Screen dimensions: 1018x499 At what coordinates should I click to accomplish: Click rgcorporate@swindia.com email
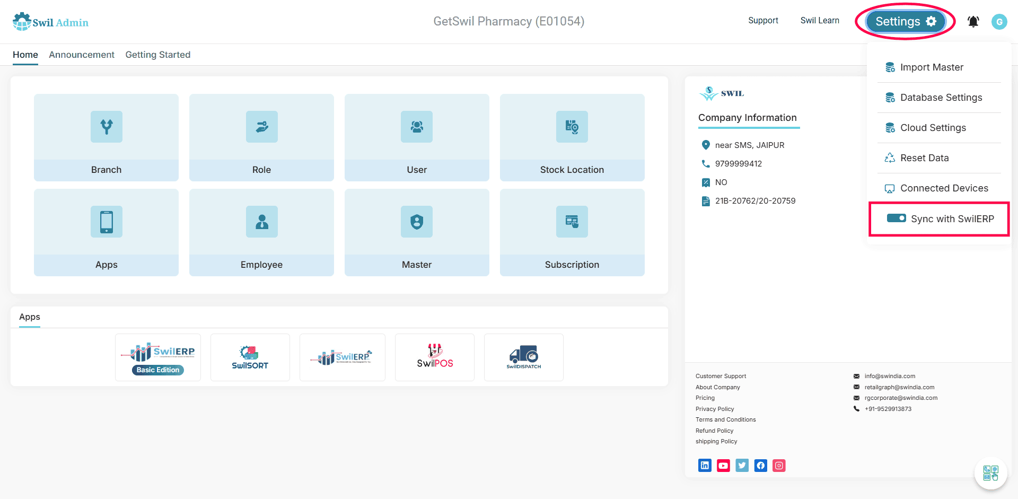point(901,398)
